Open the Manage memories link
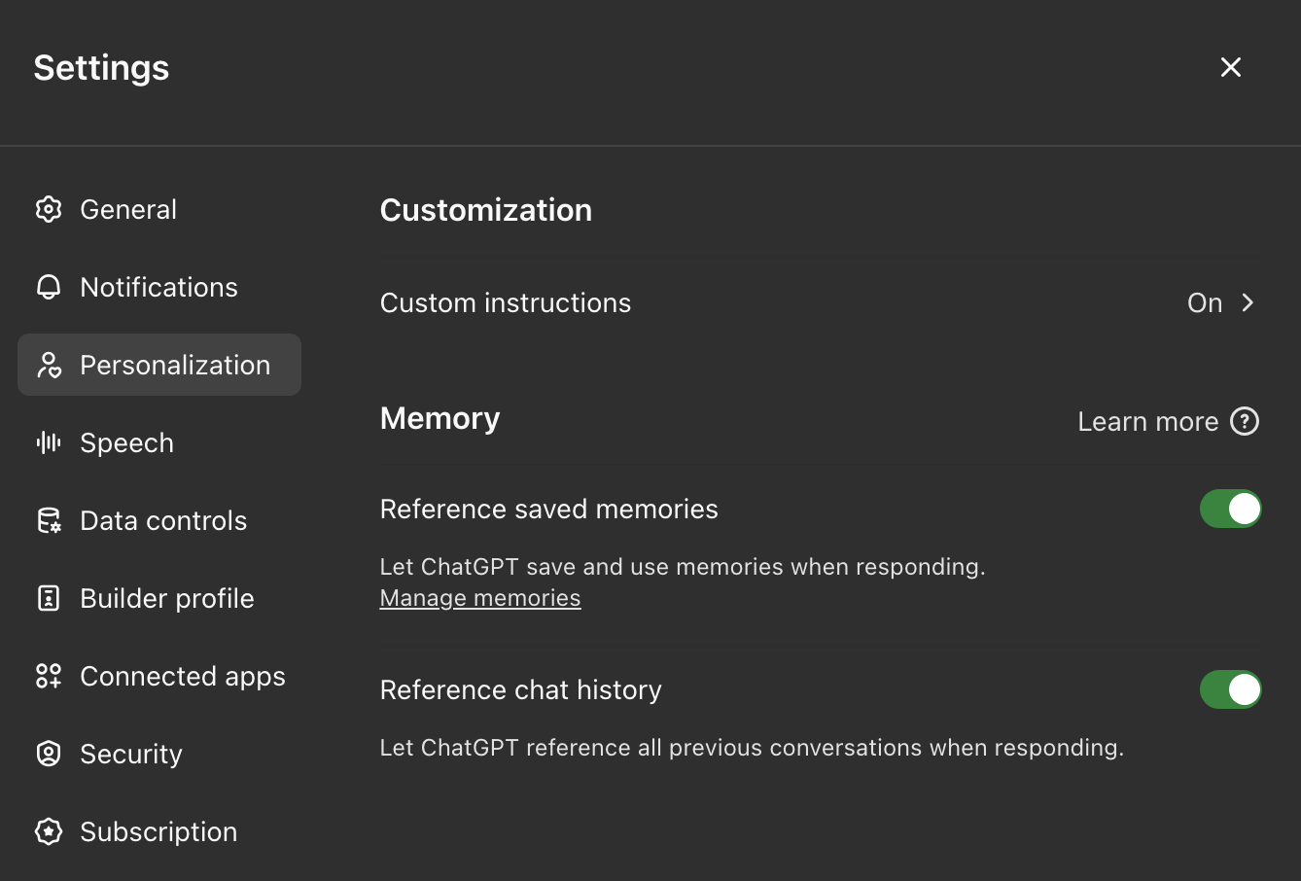Image resolution: width=1301 pixels, height=881 pixels. 480,598
